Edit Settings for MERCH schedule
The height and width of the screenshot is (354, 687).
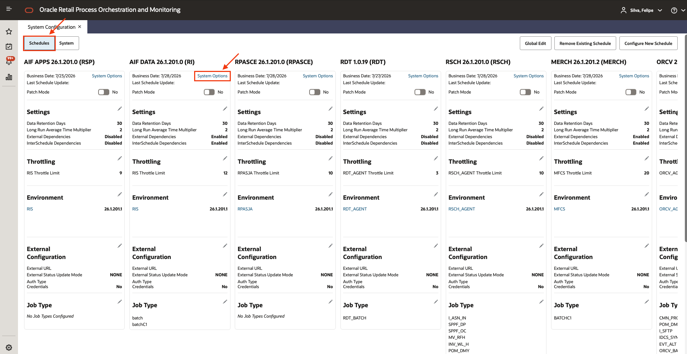click(x=647, y=109)
